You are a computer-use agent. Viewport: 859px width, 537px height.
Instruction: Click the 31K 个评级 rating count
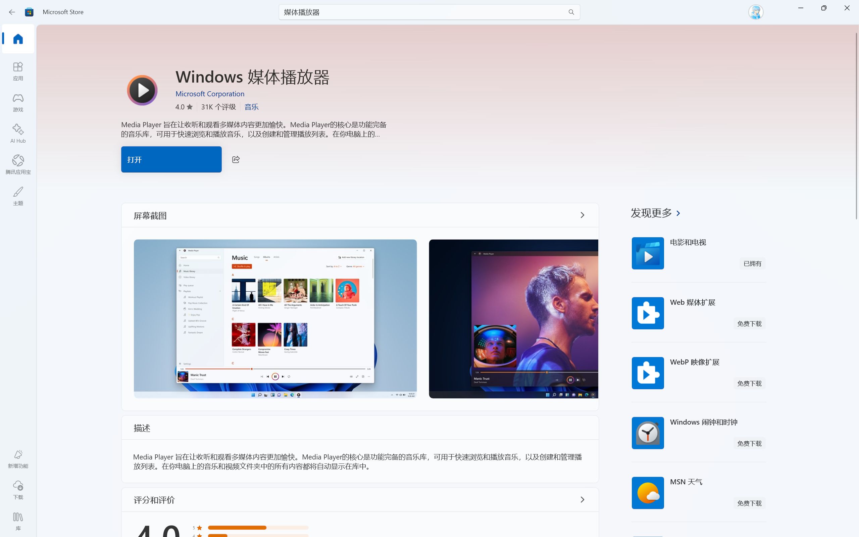tap(218, 107)
